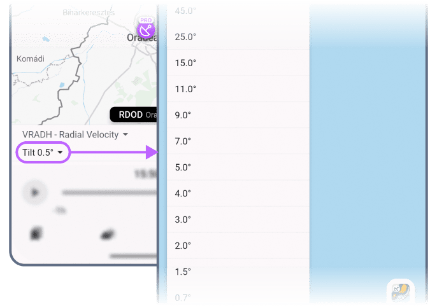Click the play button of the radar animation
Image resolution: width=437 pixels, height=306 pixels.
(x=35, y=192)
